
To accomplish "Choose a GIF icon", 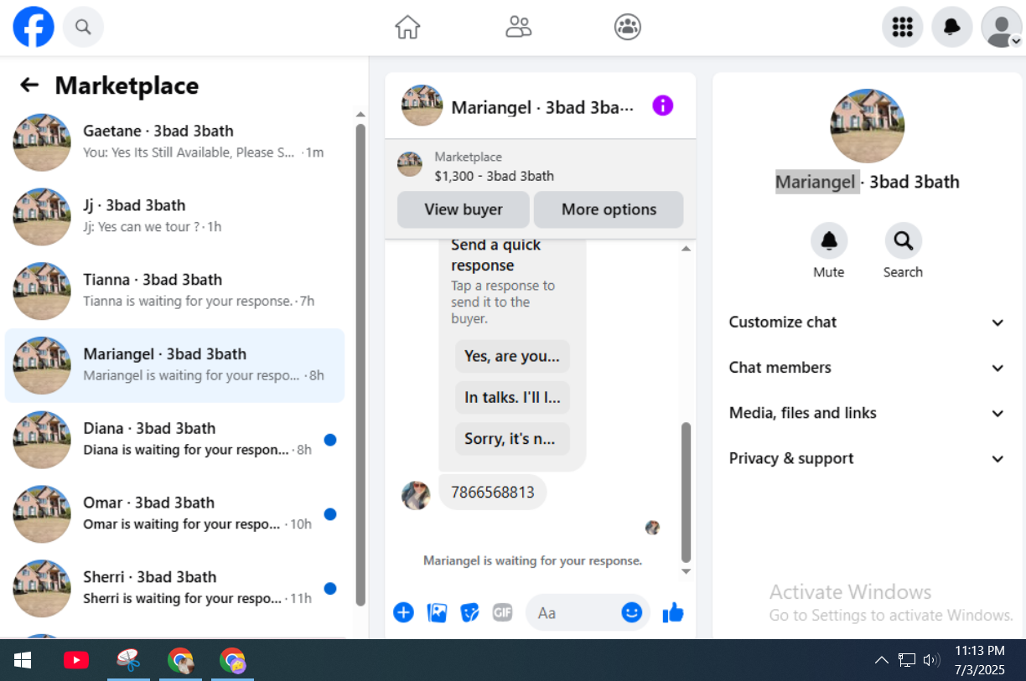I will pyautogui.click(x=502, y=613).
